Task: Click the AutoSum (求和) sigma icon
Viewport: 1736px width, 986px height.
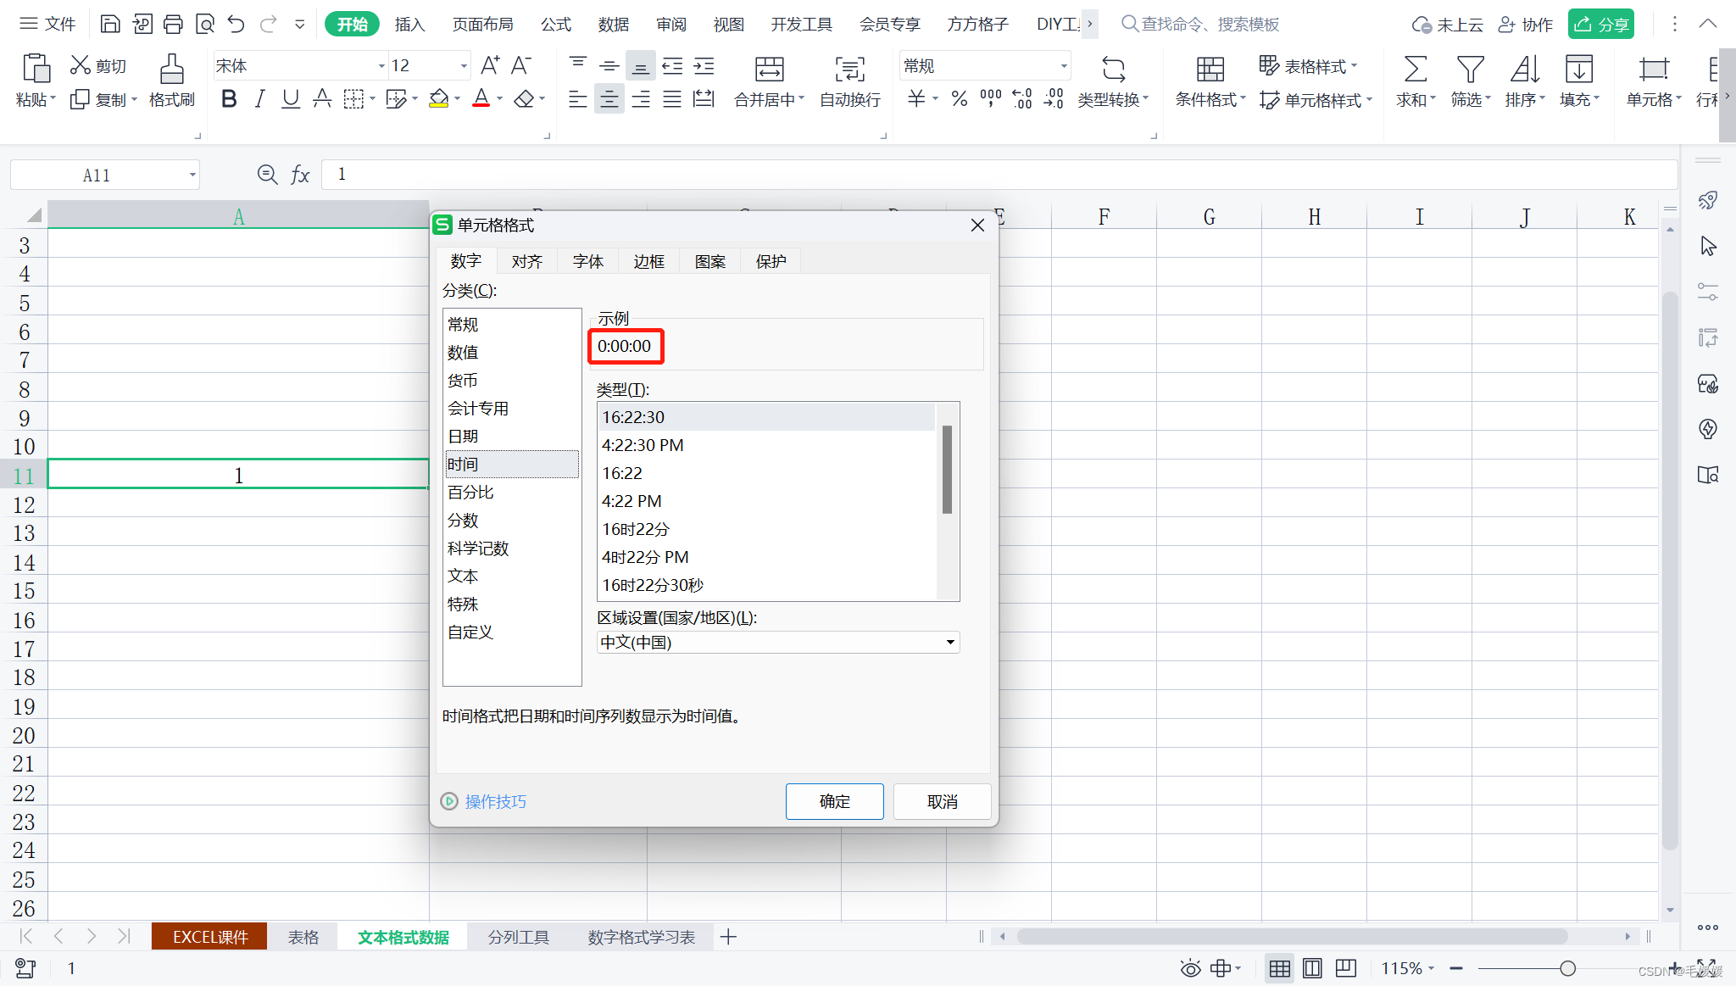Action: point(1415,70)
